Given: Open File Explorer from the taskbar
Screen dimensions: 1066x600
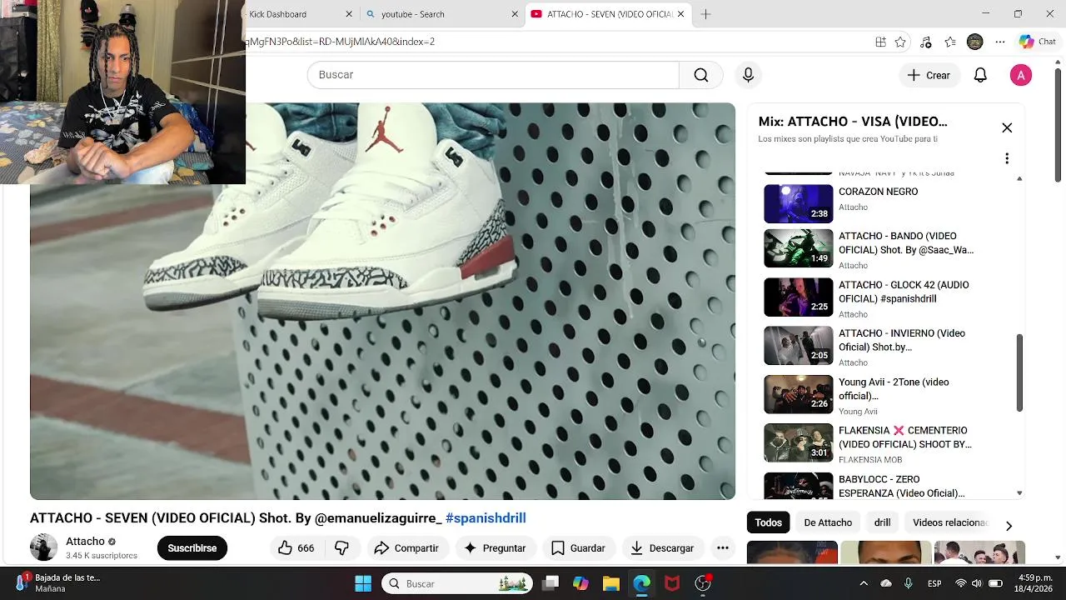Looking at the screenshot, I should click(610, 583).
